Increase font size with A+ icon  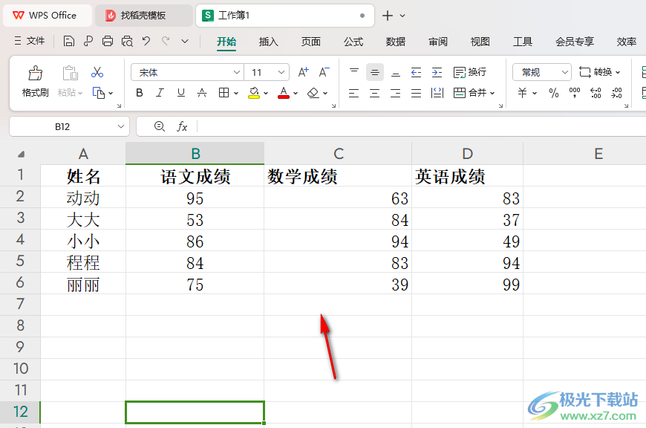pos(303,72)
